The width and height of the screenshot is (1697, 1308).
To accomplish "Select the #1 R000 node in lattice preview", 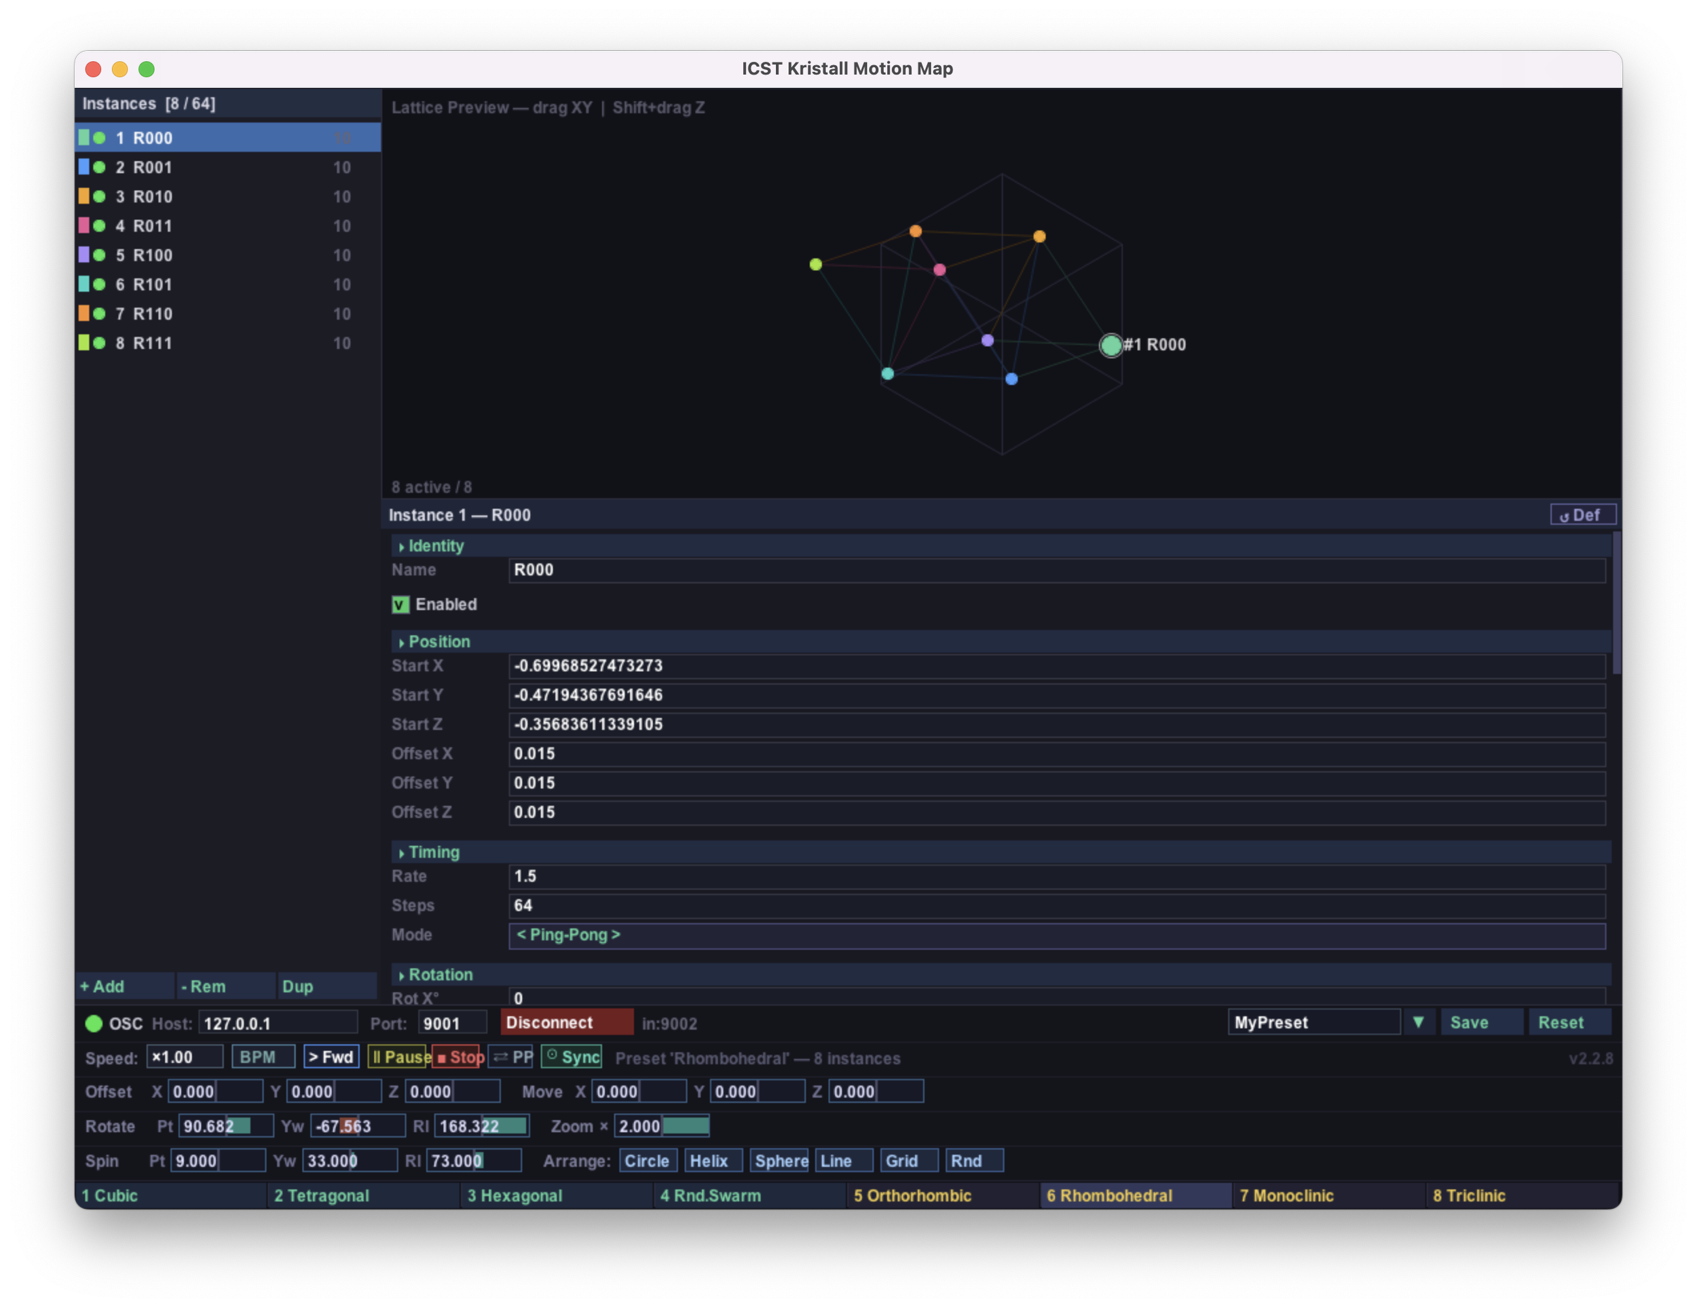I will [1111, 345].
